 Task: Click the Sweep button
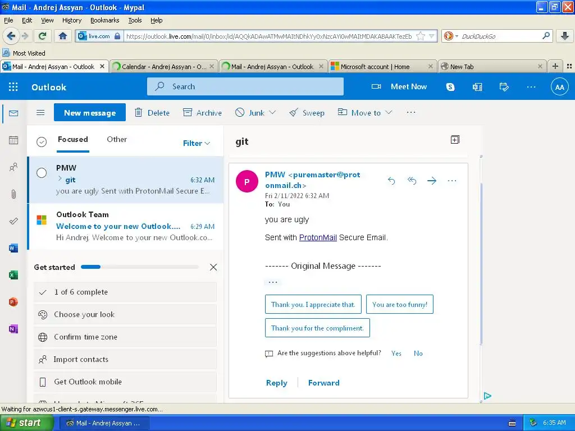point(307,112)
